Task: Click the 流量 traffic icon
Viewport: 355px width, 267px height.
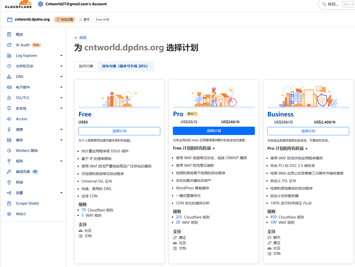Action: tap(9, 193)
